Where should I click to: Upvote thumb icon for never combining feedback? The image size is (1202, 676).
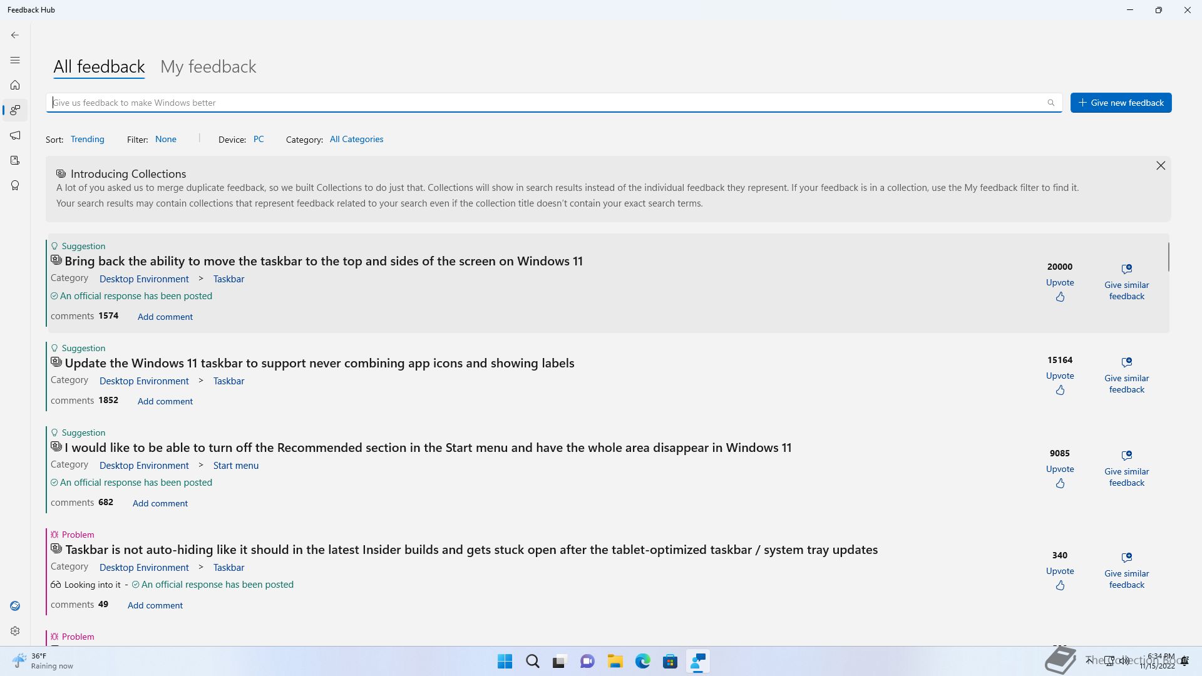coord(1060,390)
